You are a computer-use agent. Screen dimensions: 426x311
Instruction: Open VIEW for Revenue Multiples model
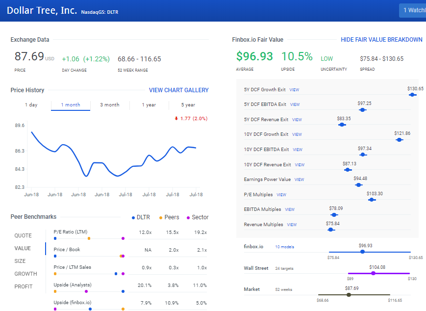pos(292,225)
